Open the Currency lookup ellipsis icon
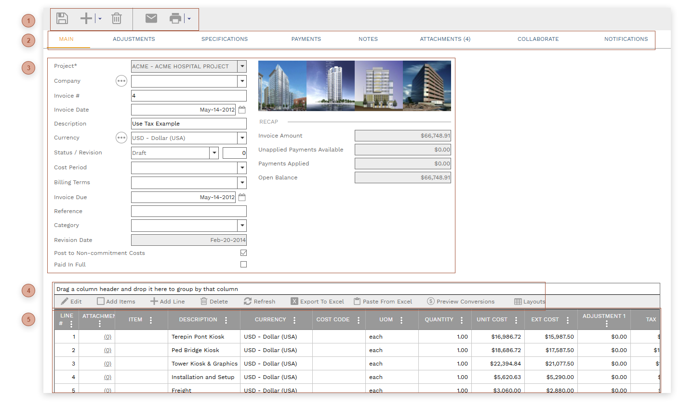The image size is (680, 405). coord(121,138)
